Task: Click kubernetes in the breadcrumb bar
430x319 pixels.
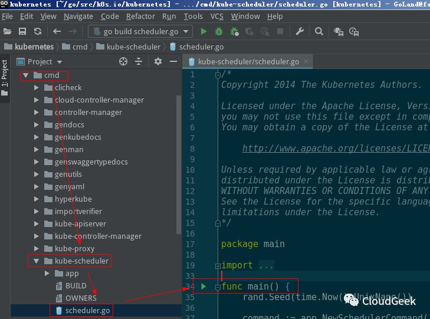Action: [29, 47]
